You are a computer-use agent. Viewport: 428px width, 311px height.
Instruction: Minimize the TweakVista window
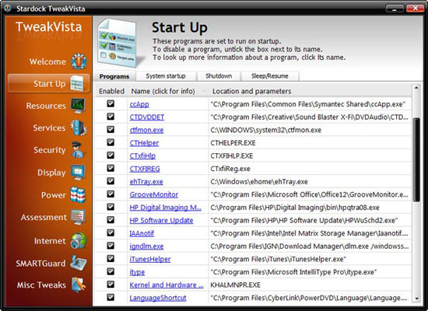pos(395,9)
